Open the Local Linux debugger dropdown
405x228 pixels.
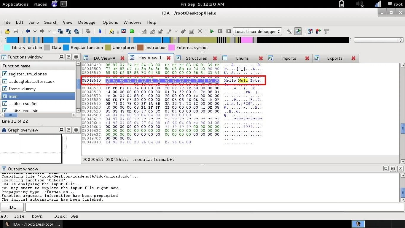257,31
